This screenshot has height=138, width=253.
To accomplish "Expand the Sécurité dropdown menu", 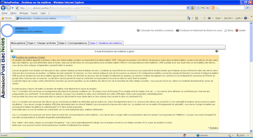I will tap(229, 18).
